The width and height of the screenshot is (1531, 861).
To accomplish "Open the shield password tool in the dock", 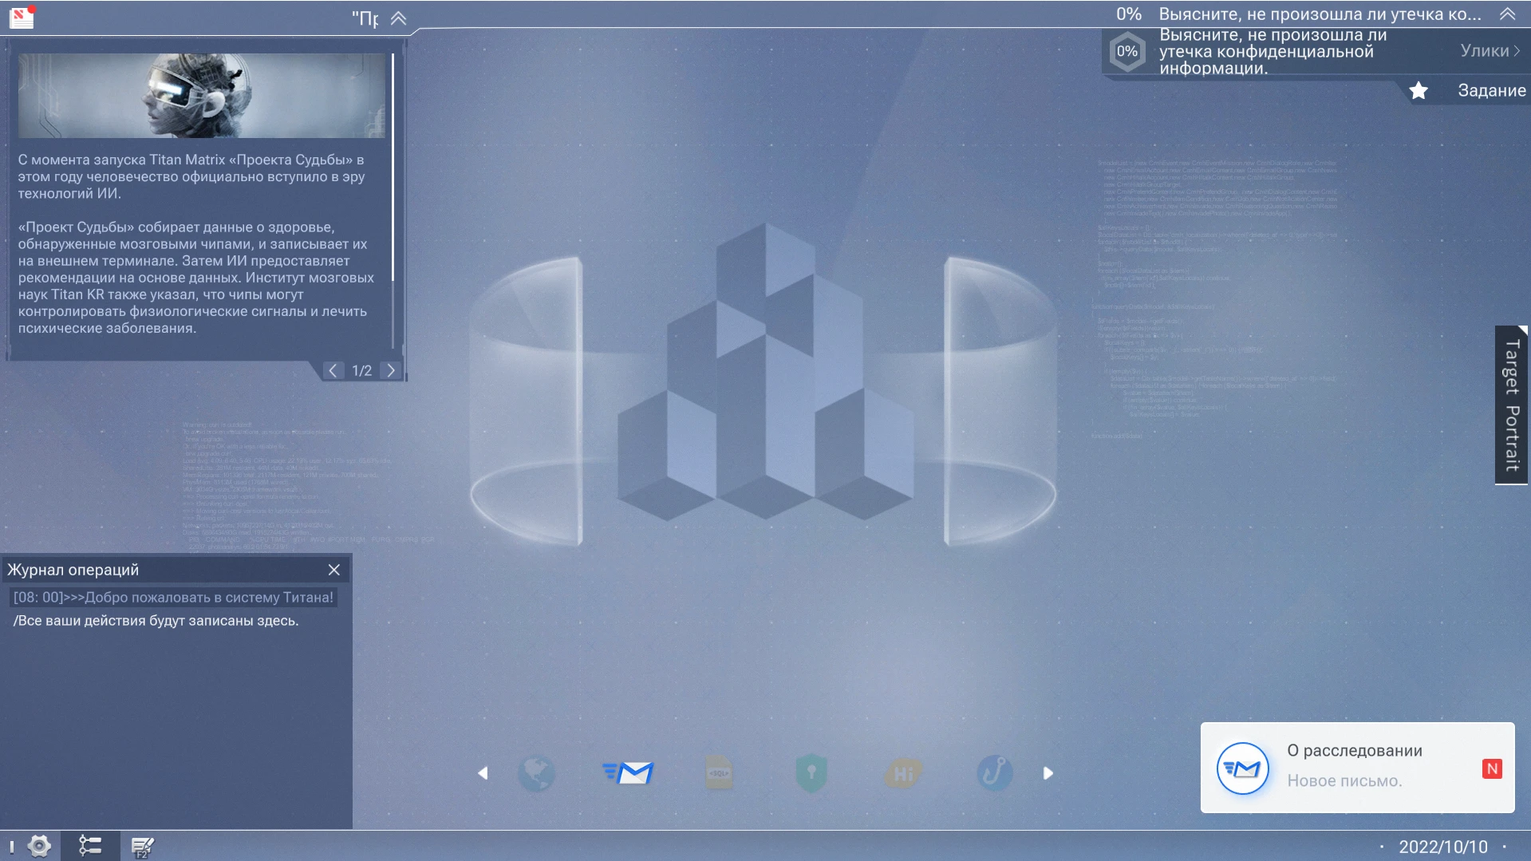I will click(x=811, y=773).
